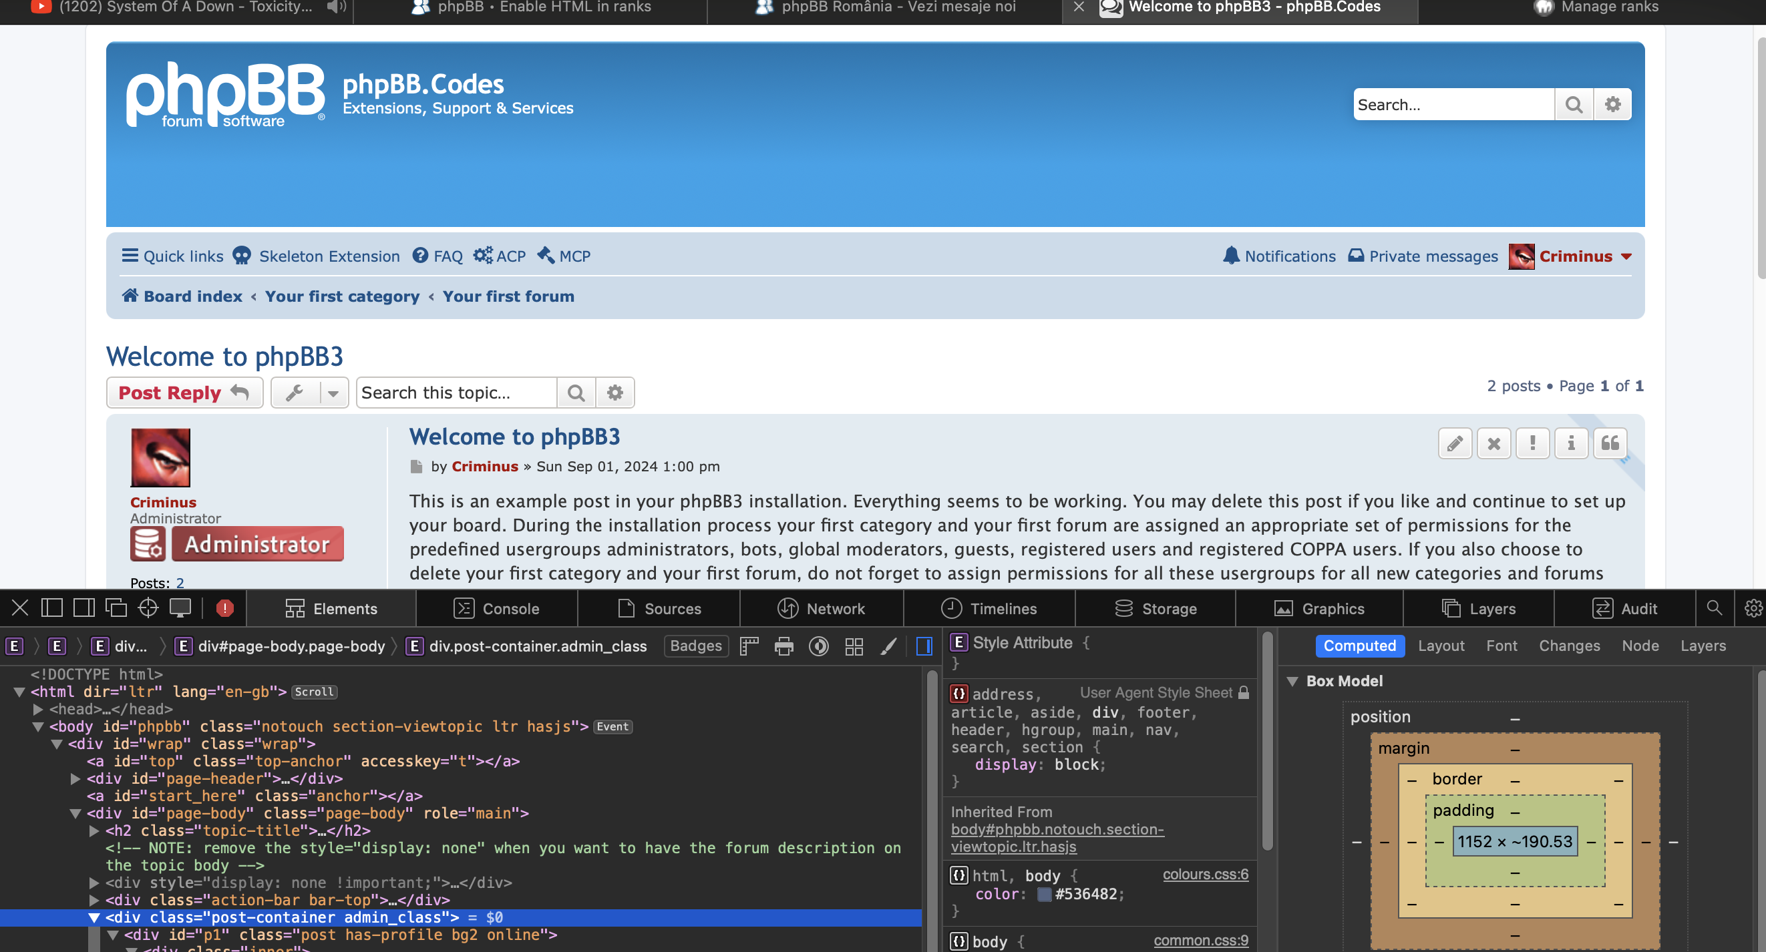Toggle dark appearance override icon

819,646
